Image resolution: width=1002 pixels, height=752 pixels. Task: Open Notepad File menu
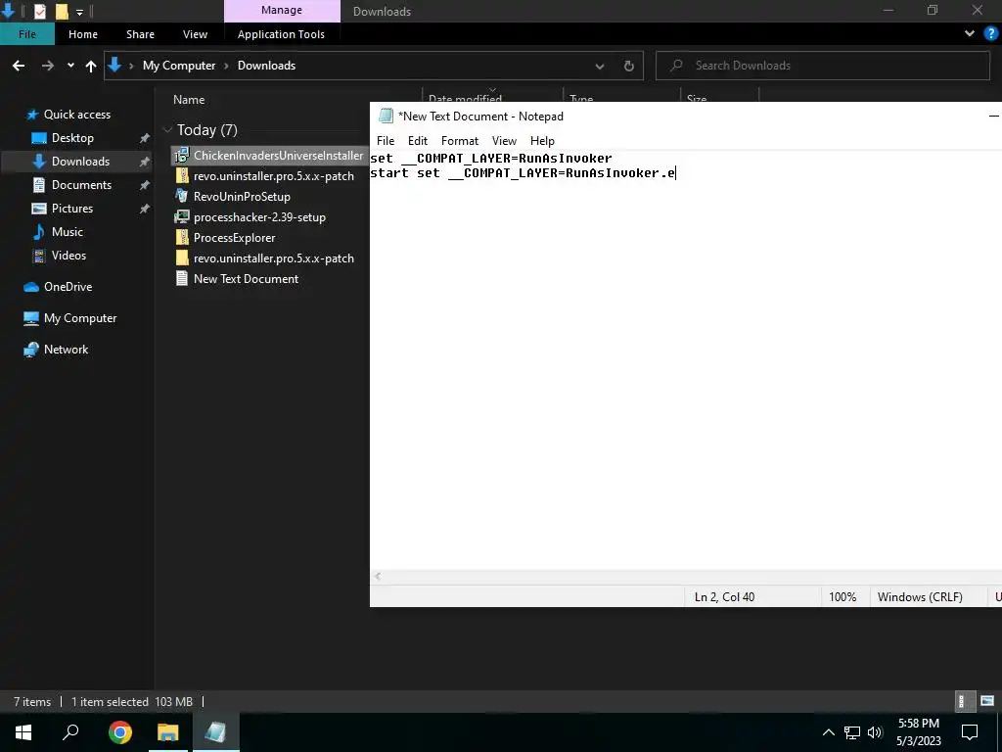(386, 141)
